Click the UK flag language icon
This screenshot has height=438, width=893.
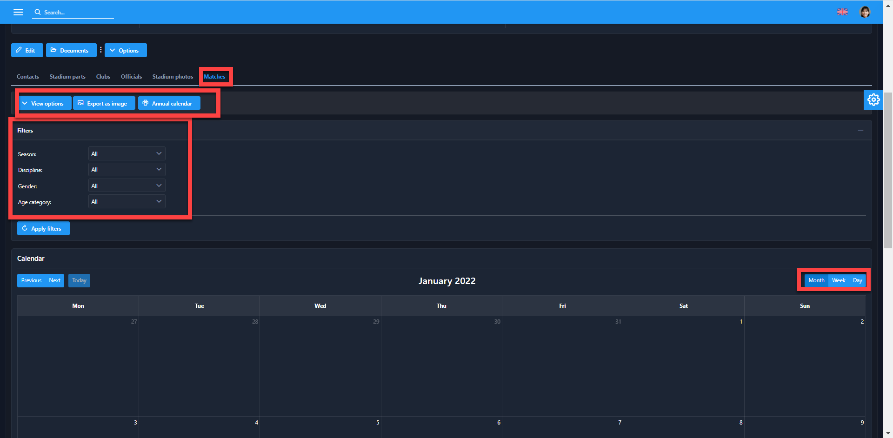tap(842, 12)
